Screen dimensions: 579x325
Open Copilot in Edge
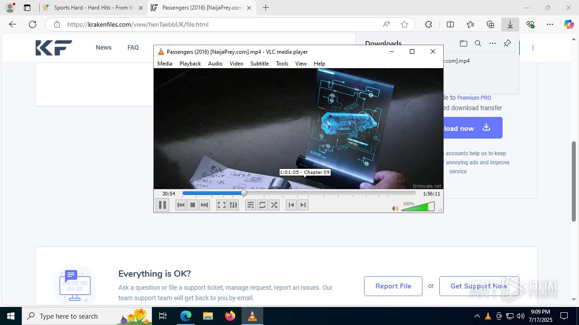[x=569, y=24]
